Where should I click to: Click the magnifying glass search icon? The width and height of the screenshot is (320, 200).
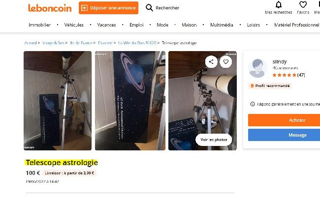[x=149, y=8]
